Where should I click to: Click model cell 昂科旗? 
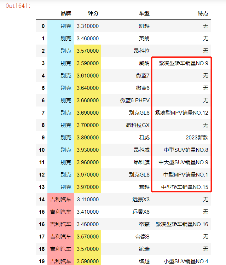(x=141, y=162)
